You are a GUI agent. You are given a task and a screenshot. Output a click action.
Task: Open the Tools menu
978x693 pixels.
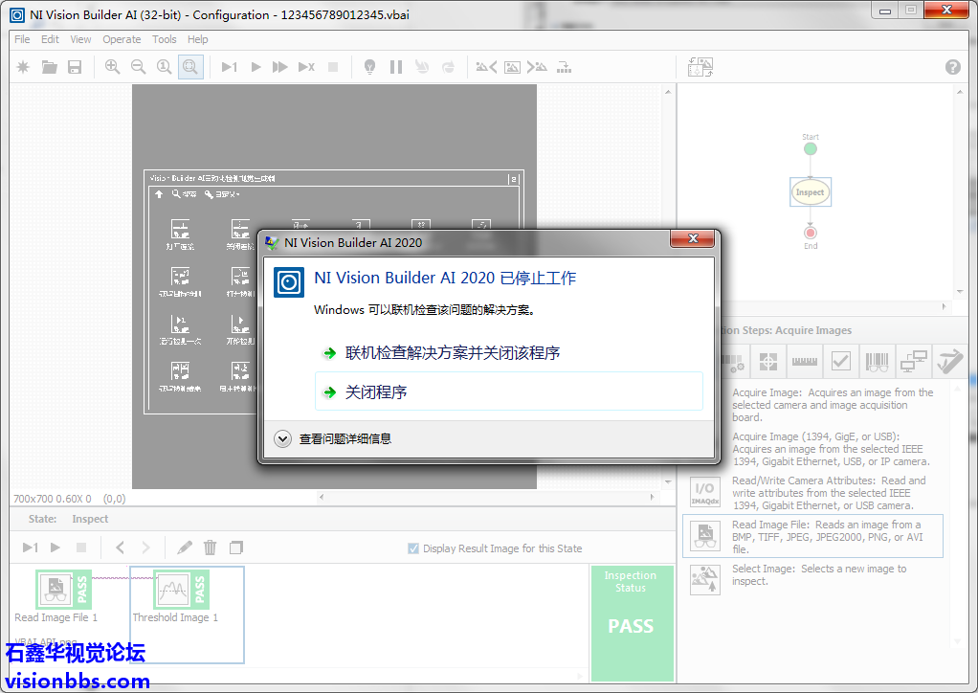point(164,39)
